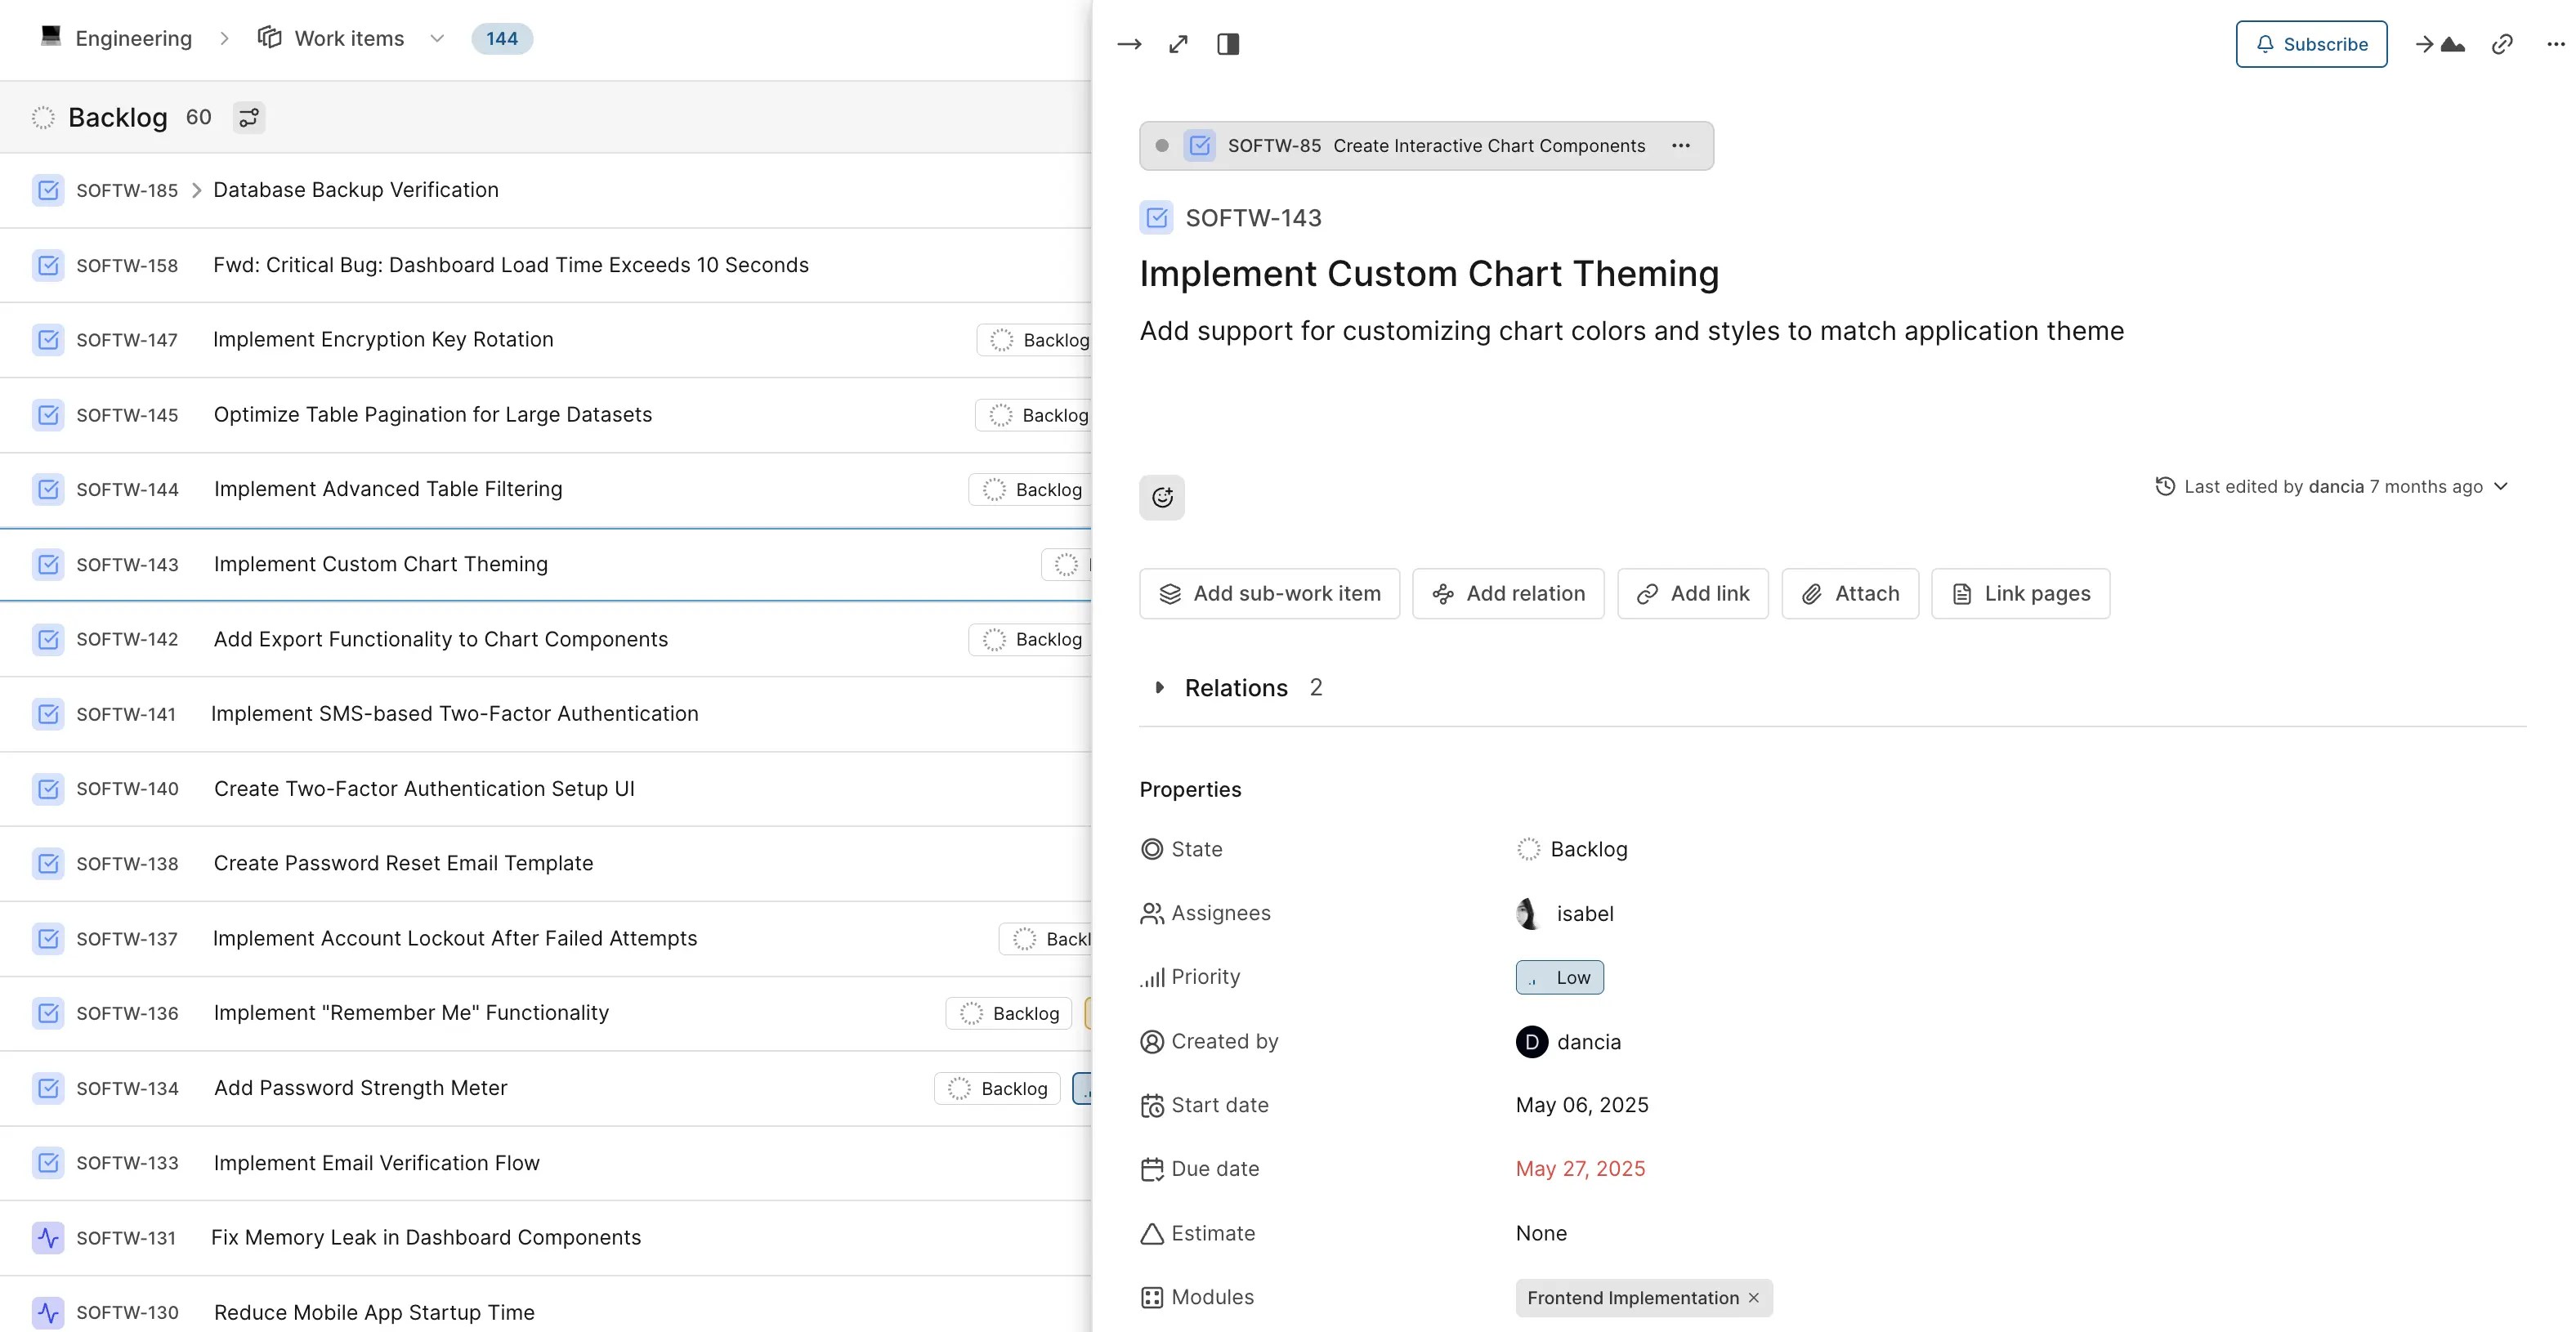This screenshot has height=1332, width=2576.
Task: Open the more options ellipsis menu top right
Action: point(2555,44)
